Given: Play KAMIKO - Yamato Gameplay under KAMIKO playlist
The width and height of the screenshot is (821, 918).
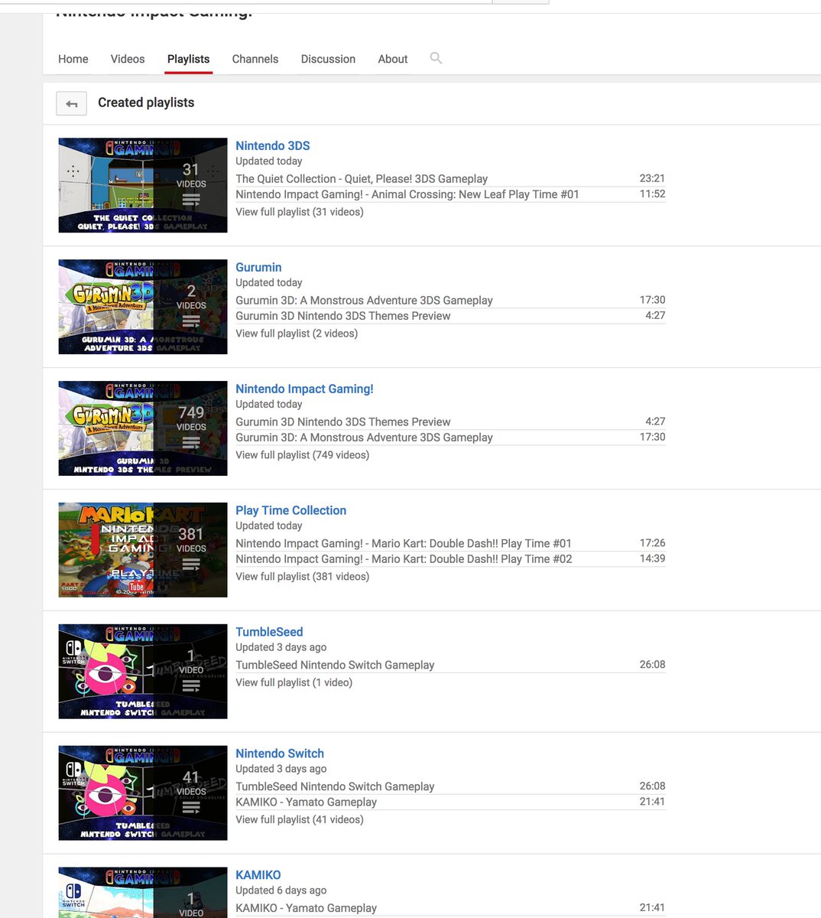Looking at the screenshot, I should point(306,908).
